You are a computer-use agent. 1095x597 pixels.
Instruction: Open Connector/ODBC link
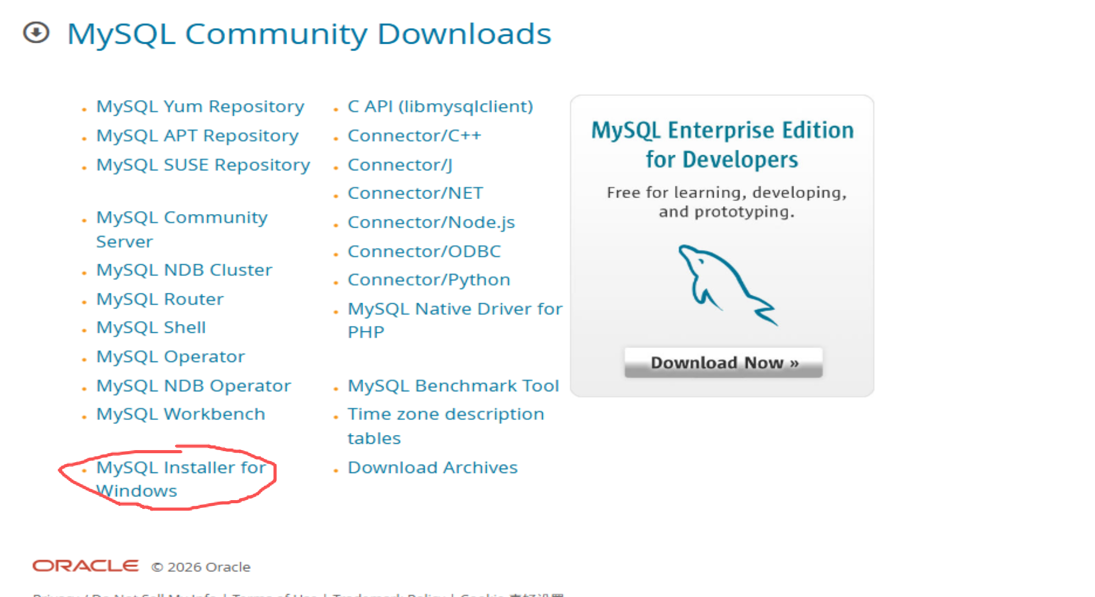tap(424, 252)
